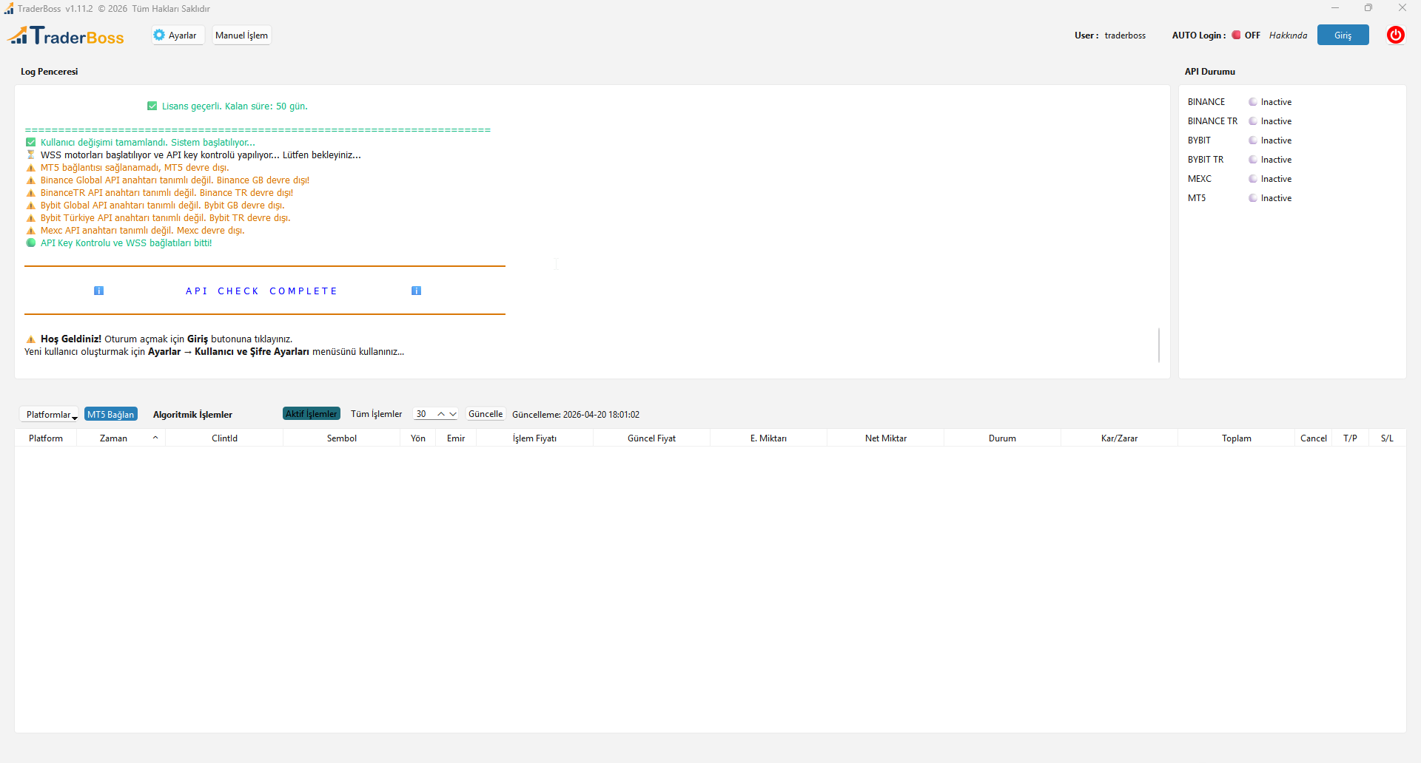The width and height of the screenshot is (1421, 763).
Task: Click the Emir column header
Action: point(456,438)
